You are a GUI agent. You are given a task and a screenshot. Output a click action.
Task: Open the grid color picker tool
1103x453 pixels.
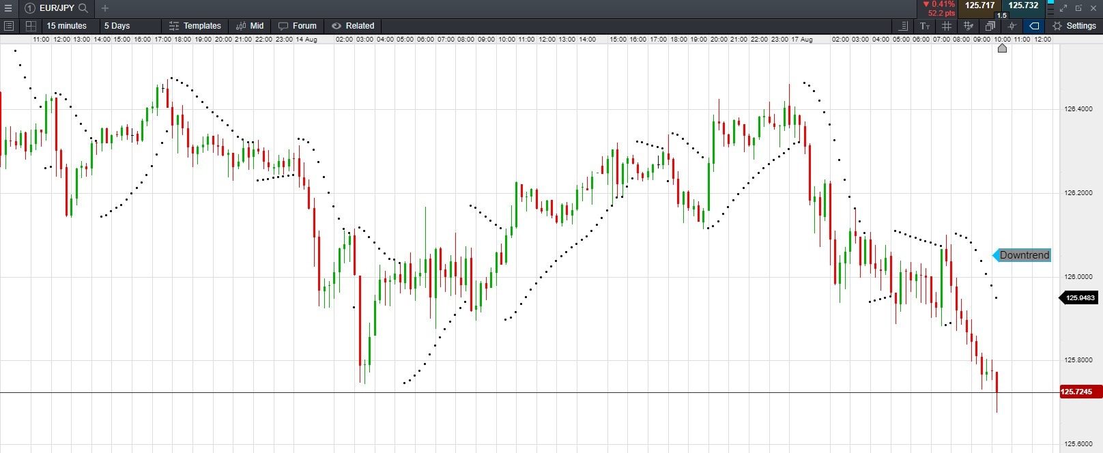968,26
